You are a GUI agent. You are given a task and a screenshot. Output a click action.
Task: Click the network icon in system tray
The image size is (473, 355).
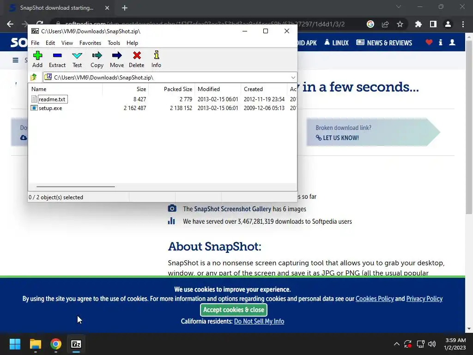pyautogui.click(x=420, y=344)
